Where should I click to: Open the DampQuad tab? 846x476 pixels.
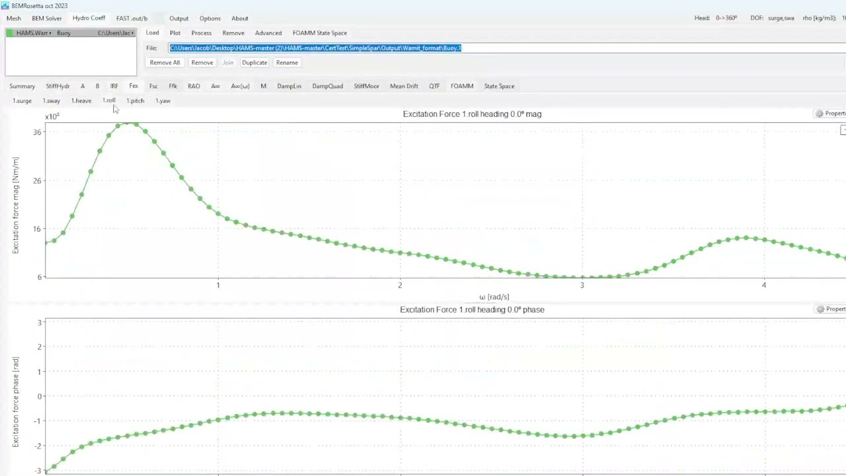click(327, 87)
